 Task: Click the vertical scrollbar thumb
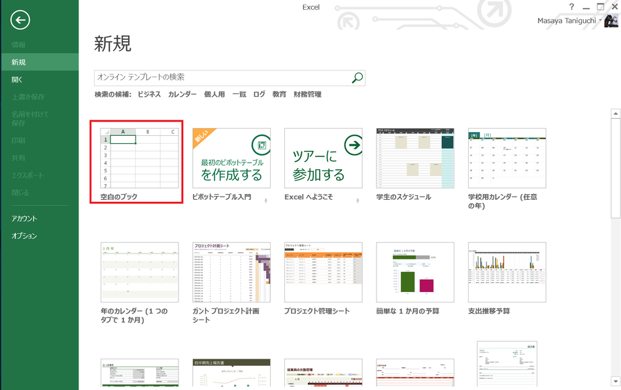[x=616, y=169]
